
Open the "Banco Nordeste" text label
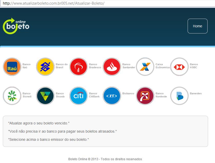pos(161,95)
